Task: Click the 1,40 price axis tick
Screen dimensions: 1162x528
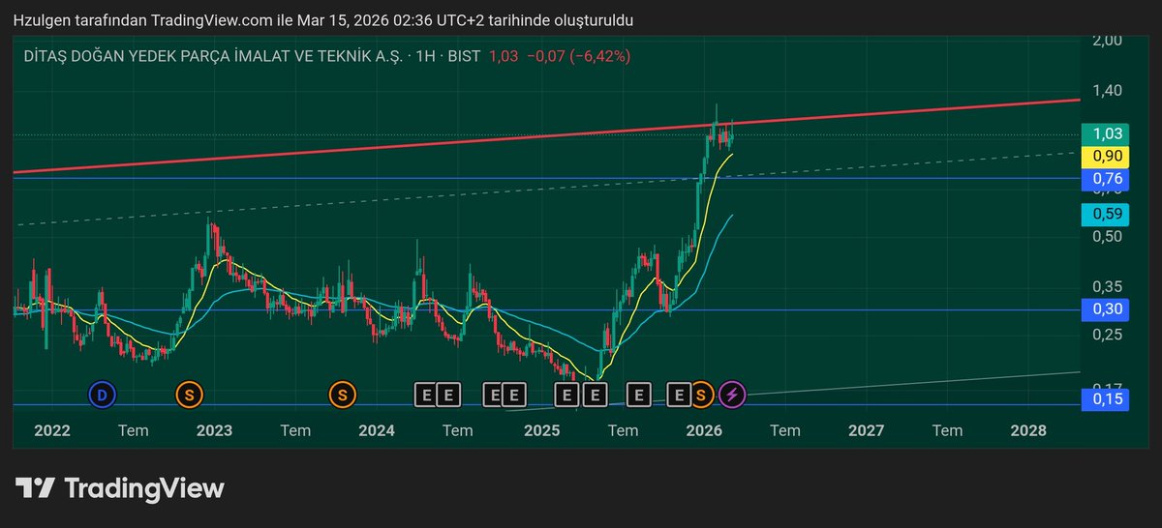Action: point(1106,91)
